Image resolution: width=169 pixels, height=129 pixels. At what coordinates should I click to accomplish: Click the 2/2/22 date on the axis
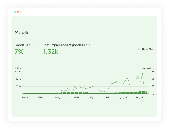click(139, 98)
